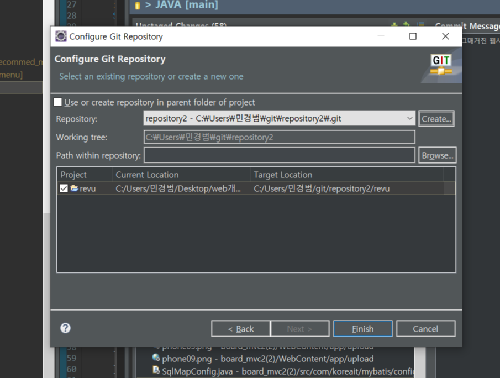Uncheck the revu project checkbox
This screenshot has height=378, width=500.
point(64,188)
